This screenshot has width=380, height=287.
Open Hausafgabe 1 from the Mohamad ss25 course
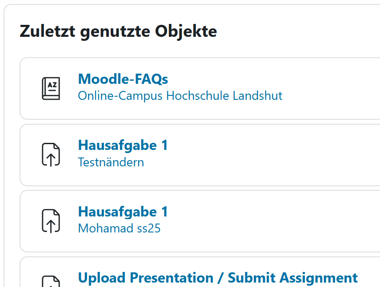(x=123, y=212)
